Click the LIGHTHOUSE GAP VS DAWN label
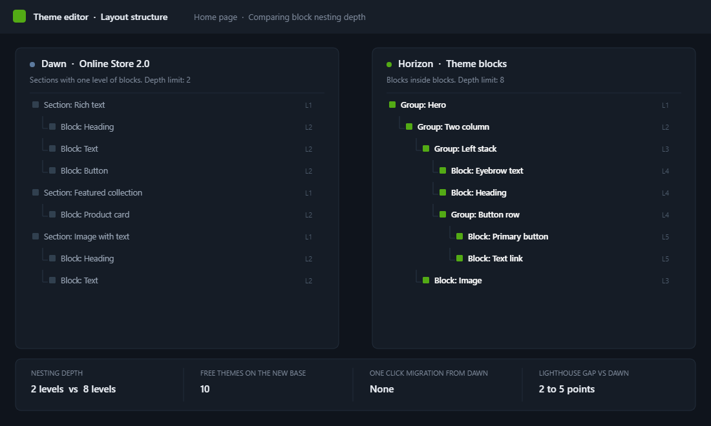Viewport: 711px width, 426px height. tap(584, 373)
